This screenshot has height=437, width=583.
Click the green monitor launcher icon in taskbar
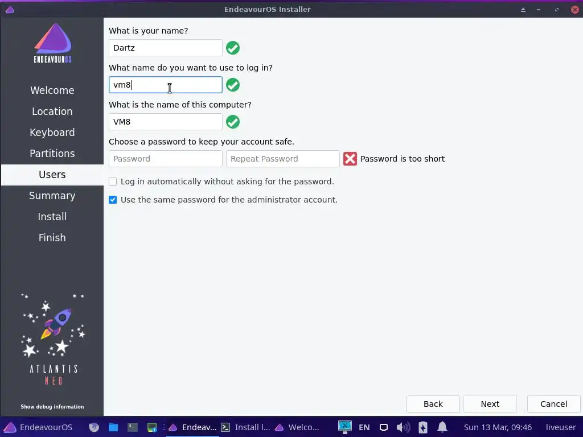tap(152, 427)
